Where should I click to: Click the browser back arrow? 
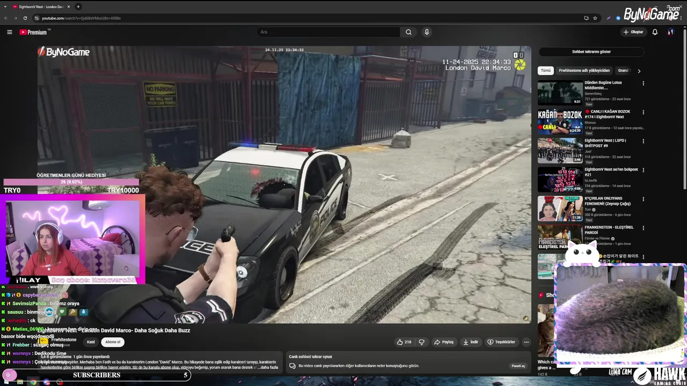(x=6, y=18)
